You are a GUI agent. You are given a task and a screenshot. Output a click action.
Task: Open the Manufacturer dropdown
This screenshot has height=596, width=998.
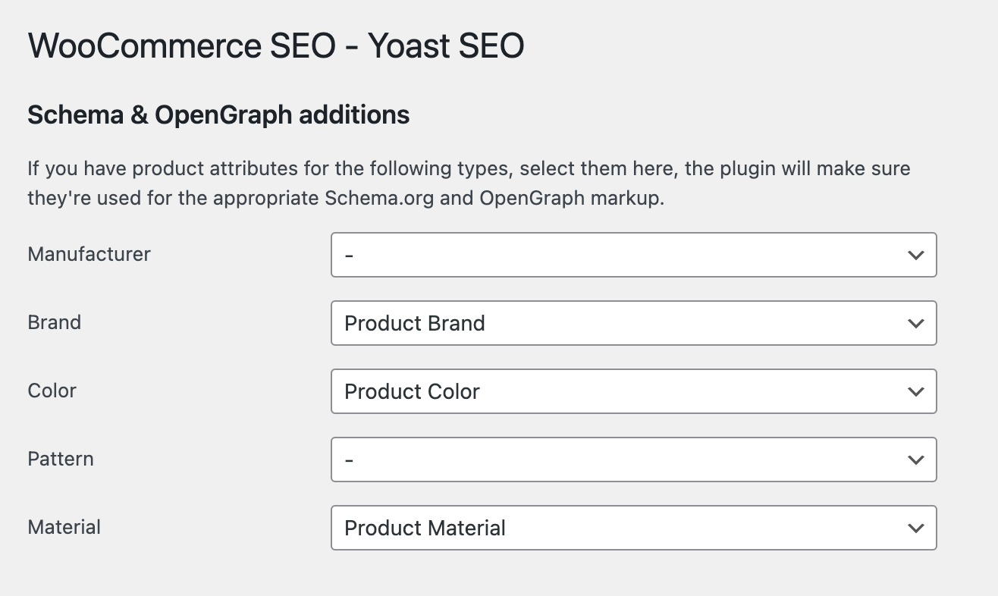click(633, 255)
